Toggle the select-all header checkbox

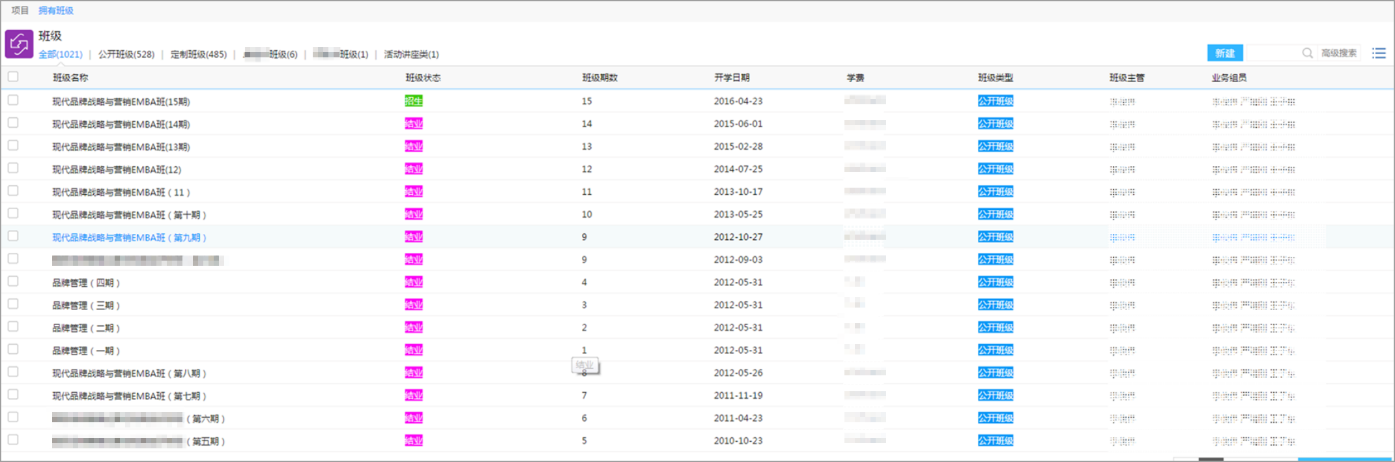(x=13, y=77)
